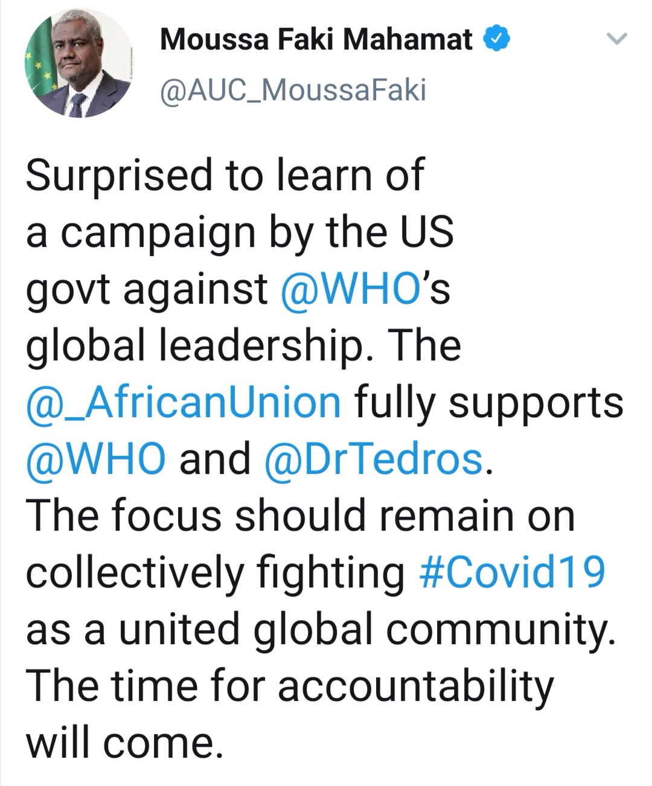Visit the @_AfricanUnion mention
The width and height of the screenshot is (652, 786).
(184, 402)
